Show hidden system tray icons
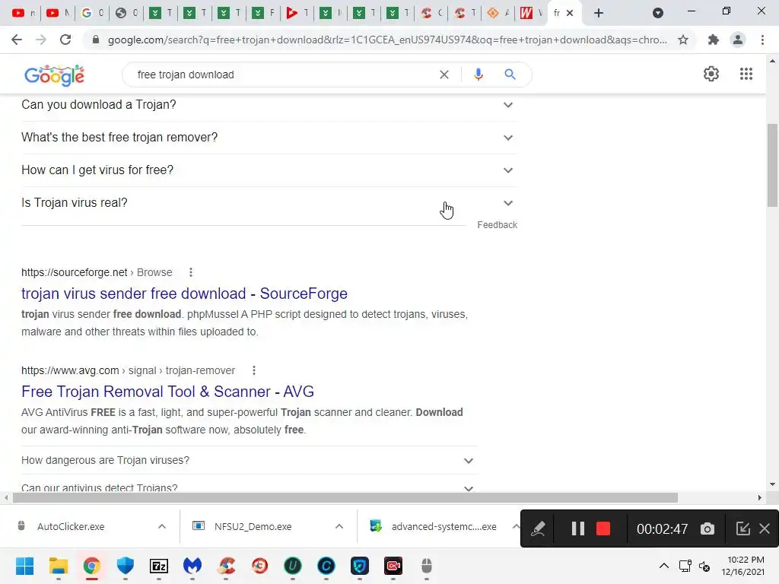779x584 pixels. point(663,566)
